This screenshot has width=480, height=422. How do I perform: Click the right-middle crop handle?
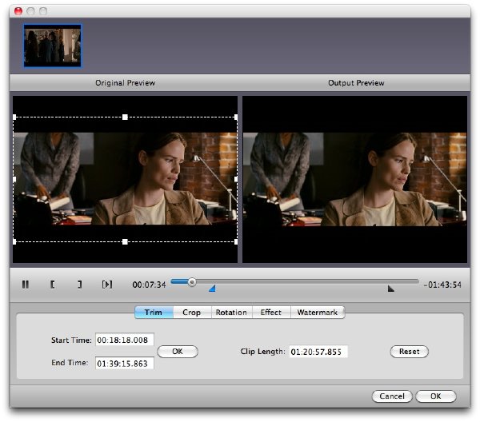236,179
